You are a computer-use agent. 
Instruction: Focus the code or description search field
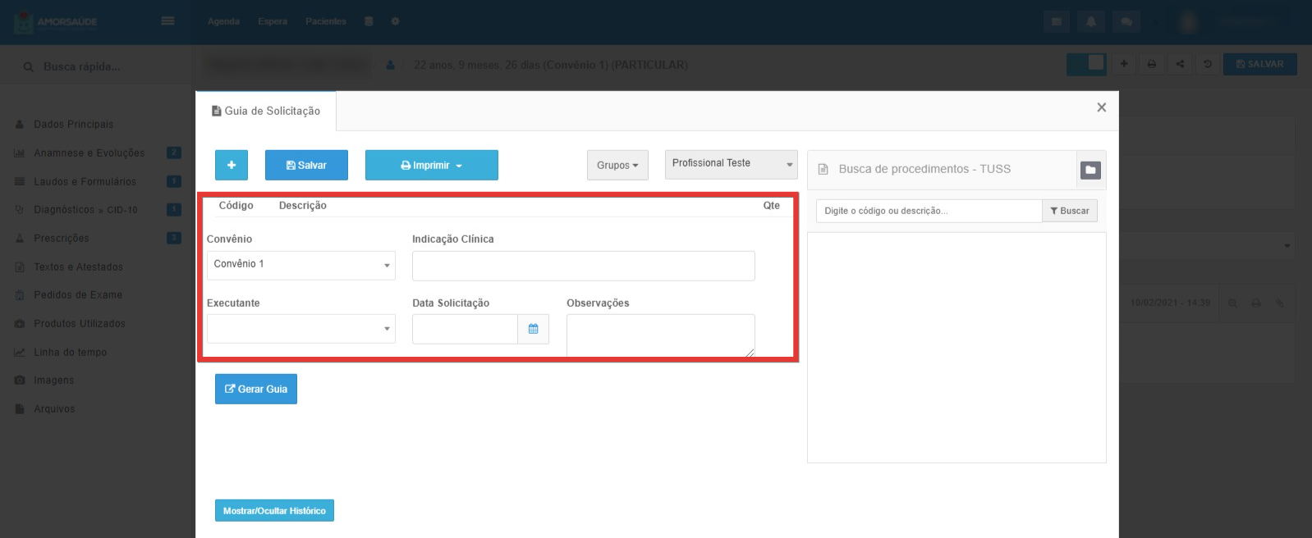coord(929,211)
